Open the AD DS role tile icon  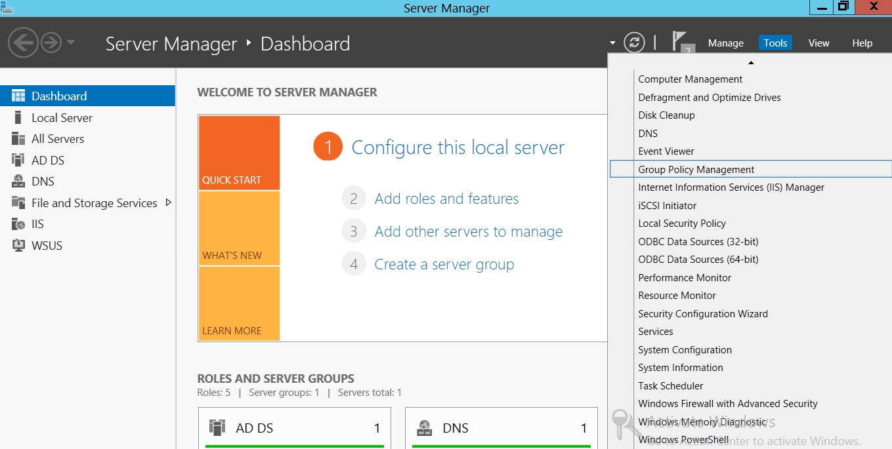[x=217, y=427]
